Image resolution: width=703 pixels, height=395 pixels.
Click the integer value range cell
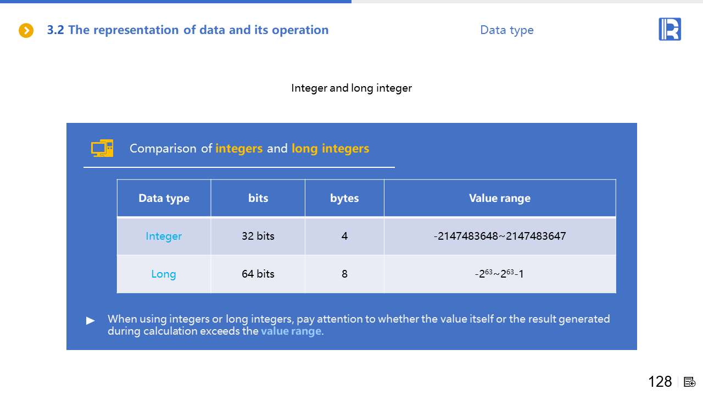(x=499, y=236)
